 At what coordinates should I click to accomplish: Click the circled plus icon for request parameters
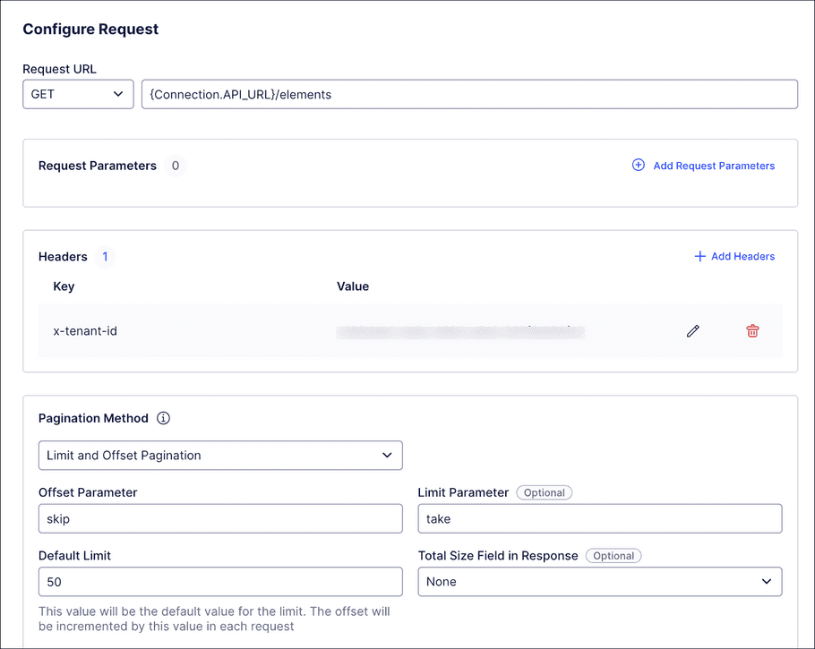coord(639,166)
